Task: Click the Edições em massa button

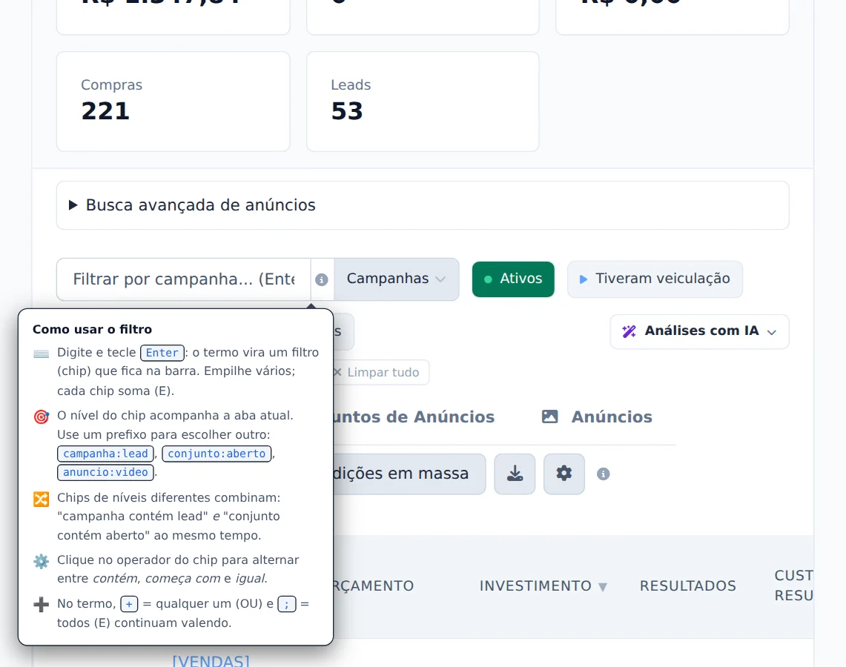Action: (409, 474)
